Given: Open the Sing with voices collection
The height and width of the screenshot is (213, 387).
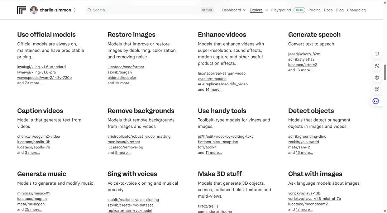Looking at the screenshot, I should click(x=132, y=174).
